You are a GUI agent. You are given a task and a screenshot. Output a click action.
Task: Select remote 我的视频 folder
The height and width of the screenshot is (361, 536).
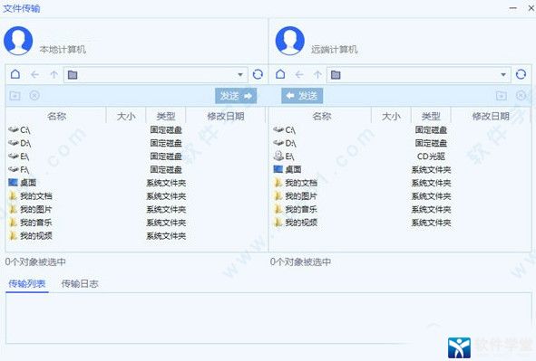(296, 223)
